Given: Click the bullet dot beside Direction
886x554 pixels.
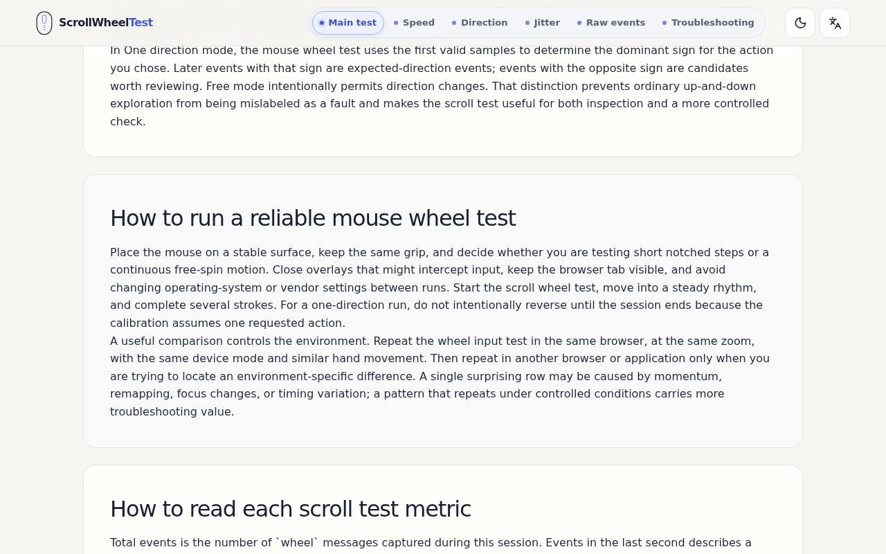Looking at the screenshot, I should click(454, 23).
